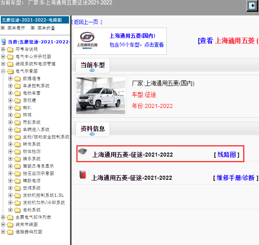Expand the 发动机控制系统1.5L tree node
The image size is (259, 245).
coord(10,195)
